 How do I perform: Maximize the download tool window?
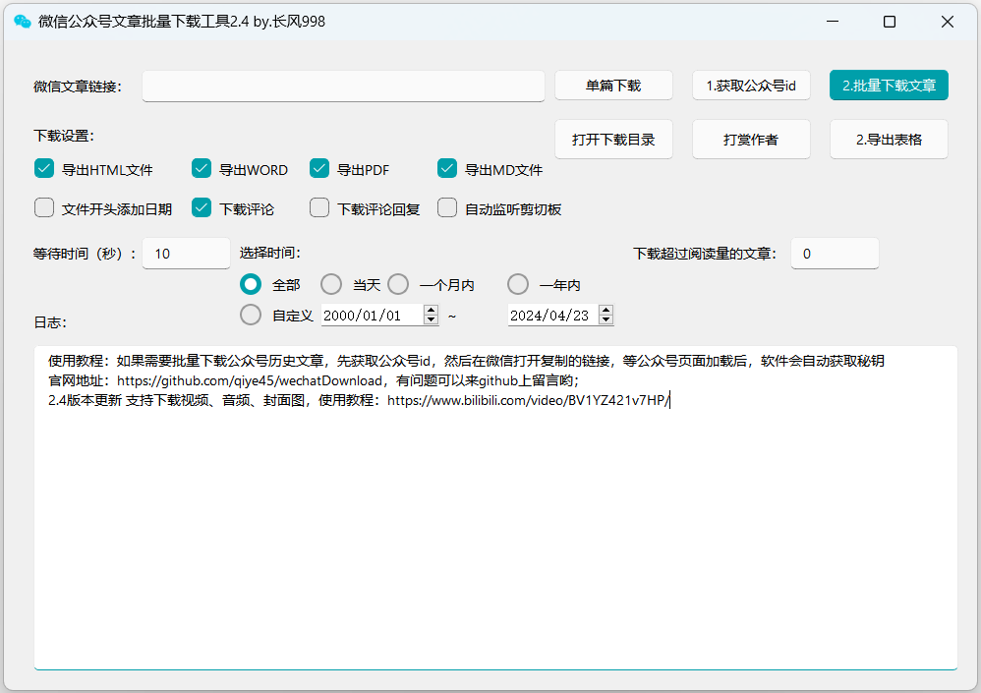click(x=889, y=22)
